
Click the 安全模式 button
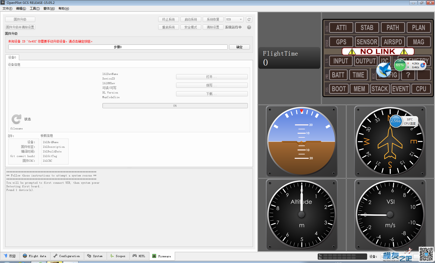[191, 27]
